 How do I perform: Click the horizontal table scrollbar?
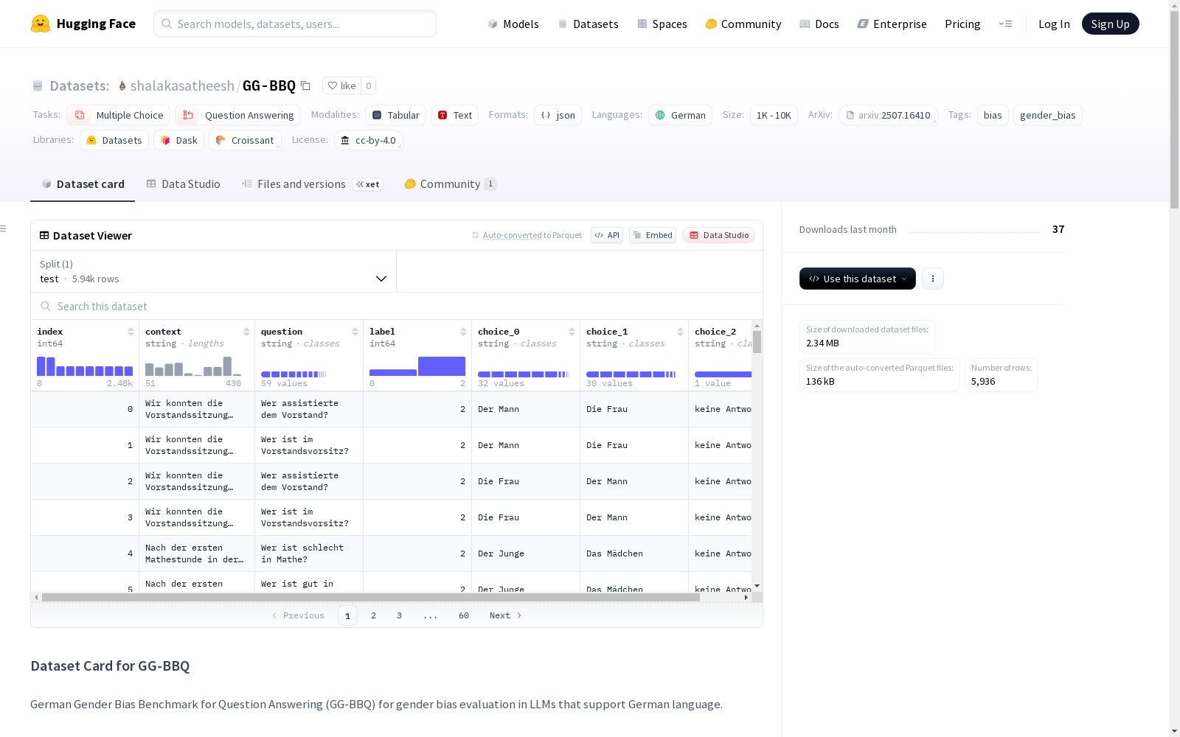click(370, 597)
